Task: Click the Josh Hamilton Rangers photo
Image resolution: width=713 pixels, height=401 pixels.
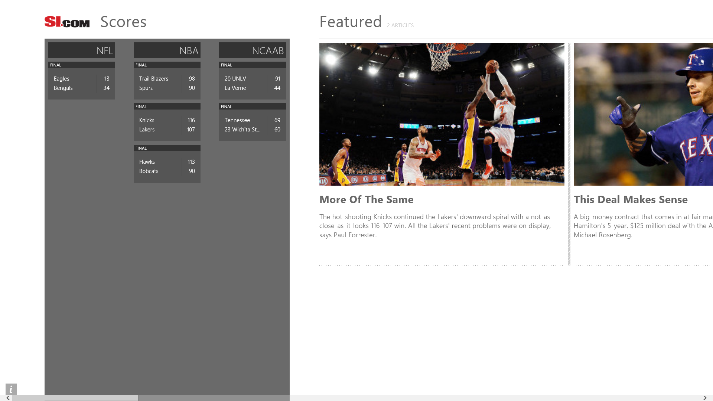Action: point(643,114)
